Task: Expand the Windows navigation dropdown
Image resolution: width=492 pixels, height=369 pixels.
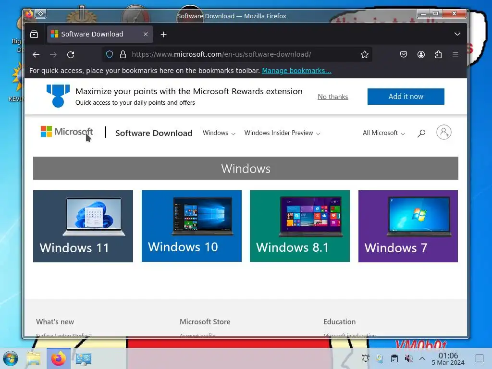Action: [x=219, y=133]
